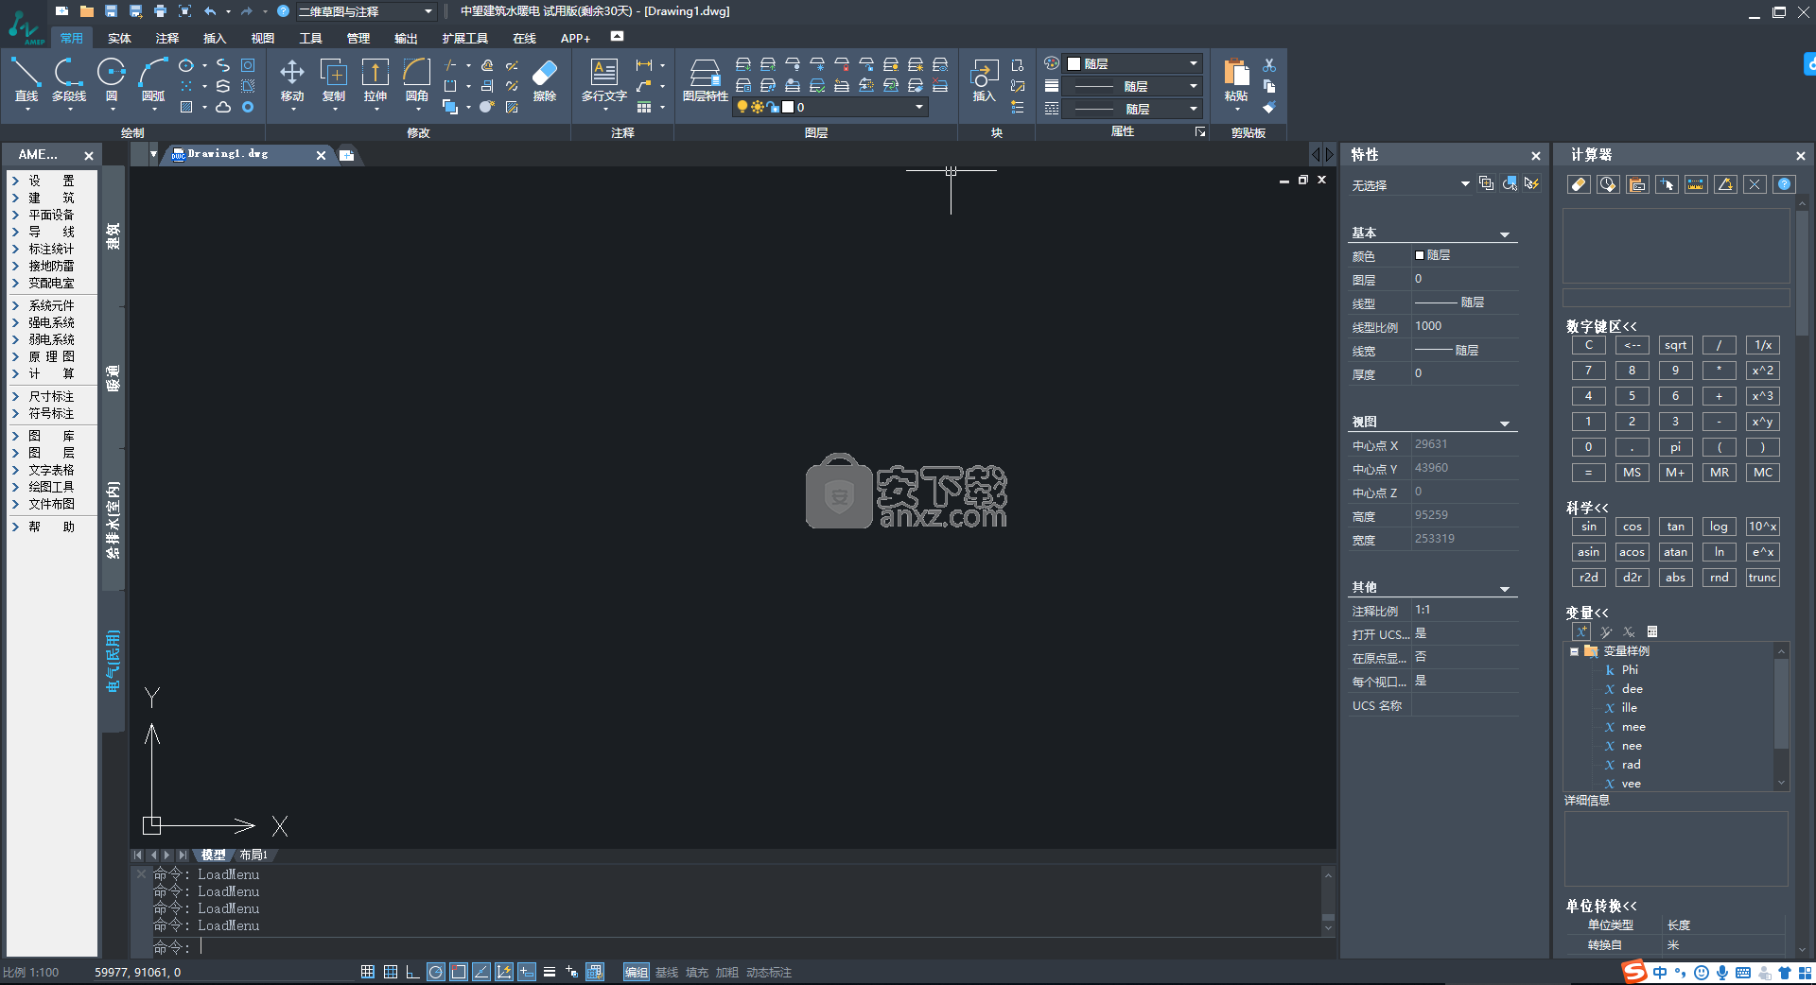Click the sqrt calculator button

1675,345
